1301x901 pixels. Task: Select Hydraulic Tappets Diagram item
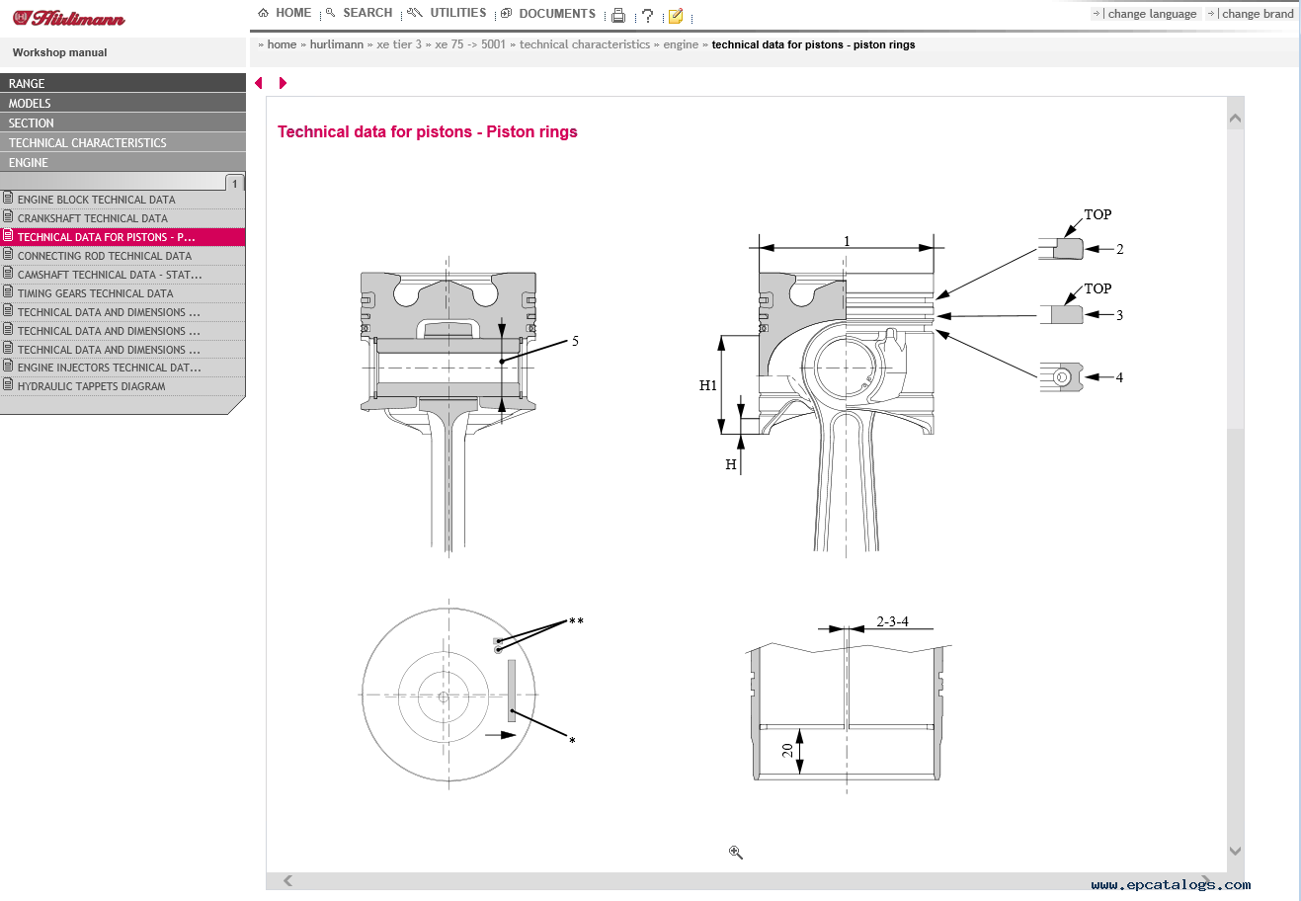(x=91, y=386)
